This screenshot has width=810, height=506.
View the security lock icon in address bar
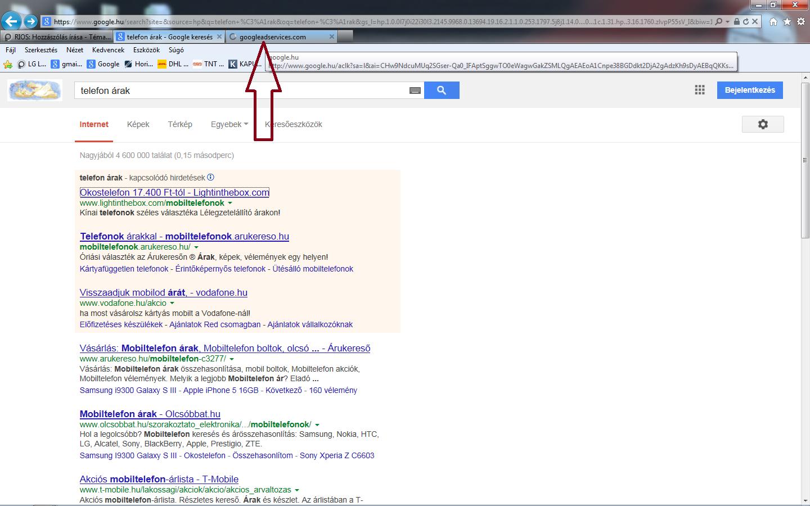point(736,21)
